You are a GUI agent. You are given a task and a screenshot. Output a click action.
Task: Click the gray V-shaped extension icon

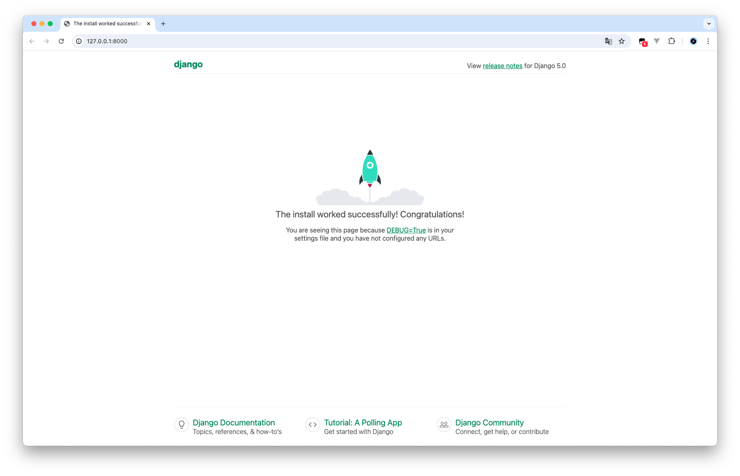657,41
